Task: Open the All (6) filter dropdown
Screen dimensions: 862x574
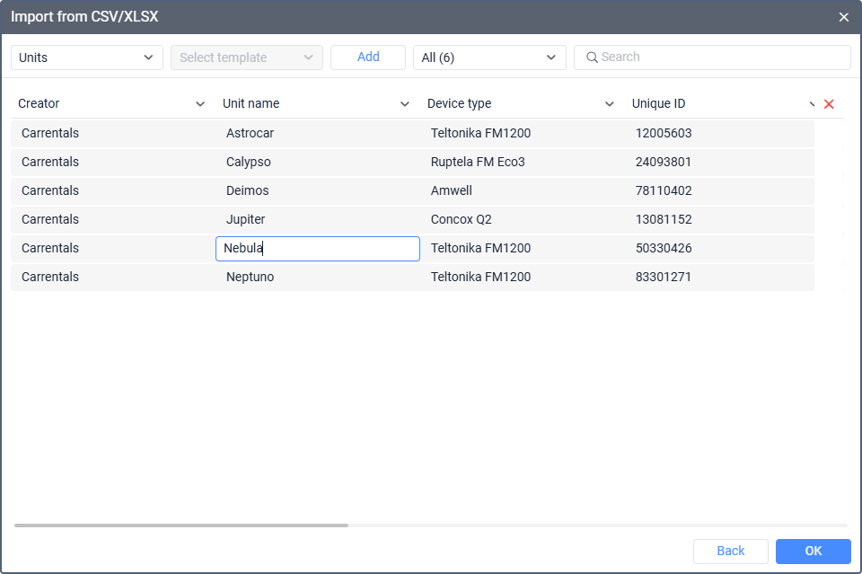Action: (489, 57)
